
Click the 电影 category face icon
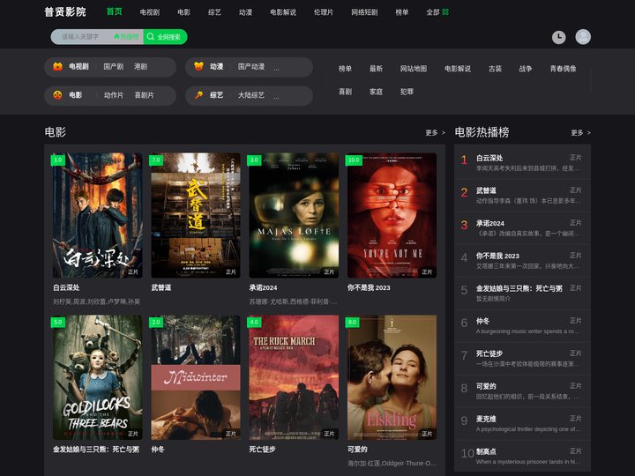[x=57, y=95]
